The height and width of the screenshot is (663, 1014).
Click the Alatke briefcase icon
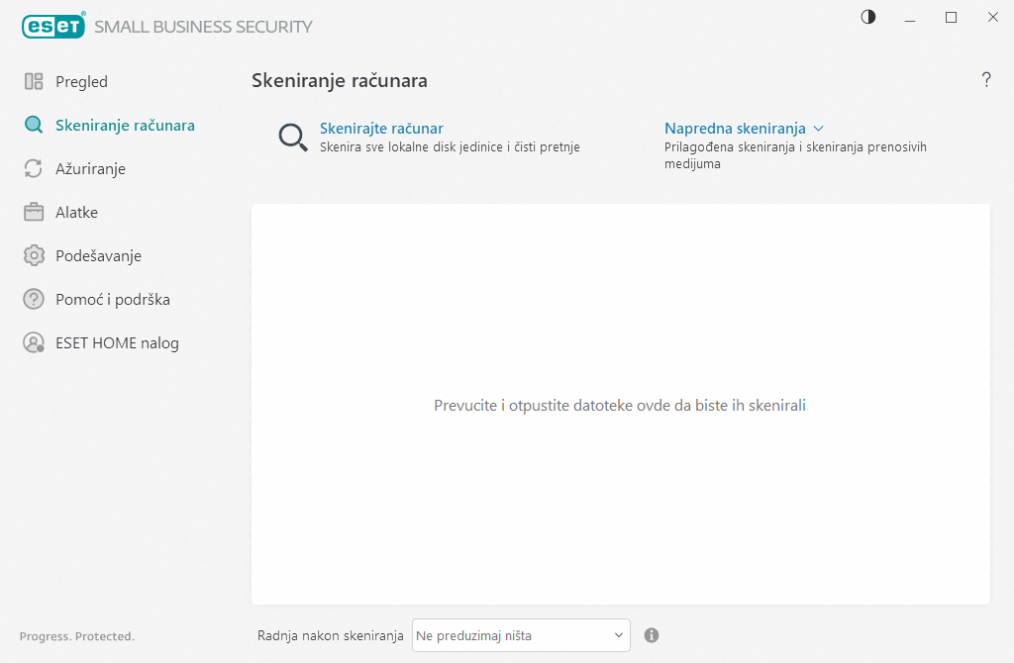[34, 213]
